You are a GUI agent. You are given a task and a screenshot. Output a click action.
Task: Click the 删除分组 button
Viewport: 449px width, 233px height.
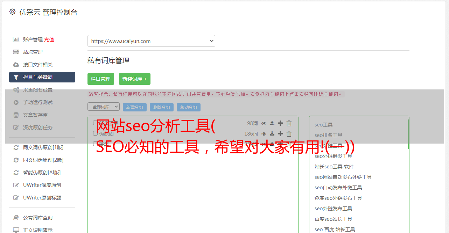pos(162,107)
